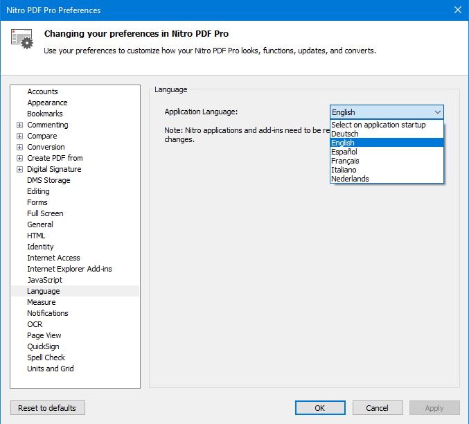Screen dimensions: 469x424
Task: Expand the Digital Signature tree node
Action: (x=19, y=169)
